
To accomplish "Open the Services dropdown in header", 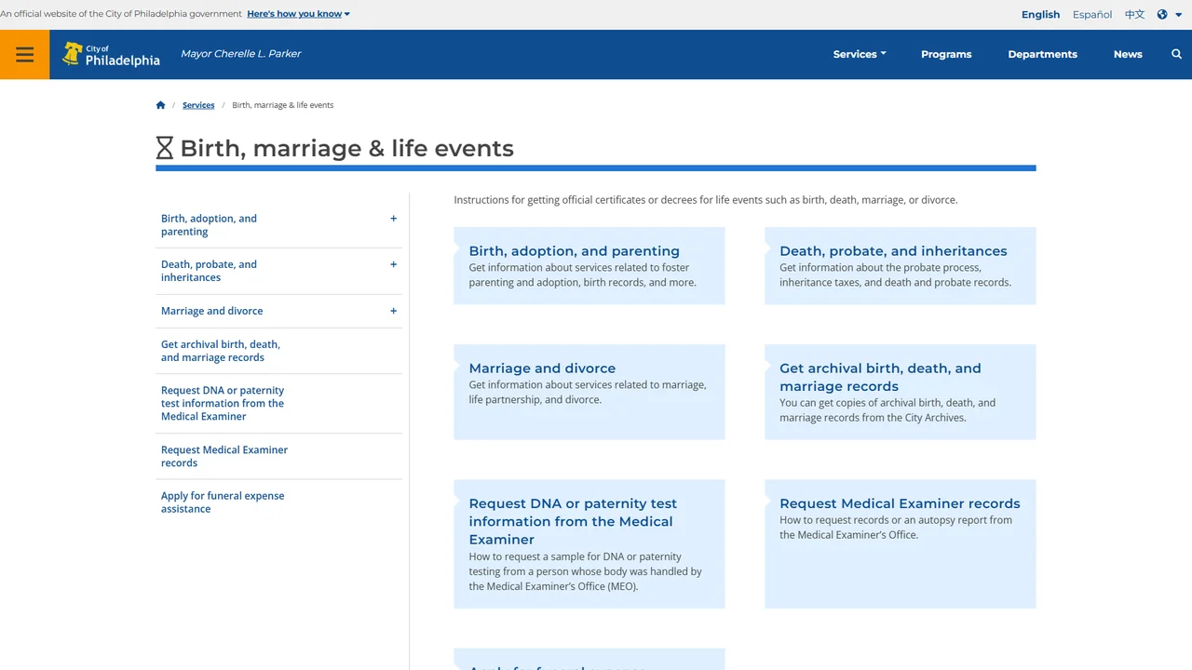I will [860, 54].
